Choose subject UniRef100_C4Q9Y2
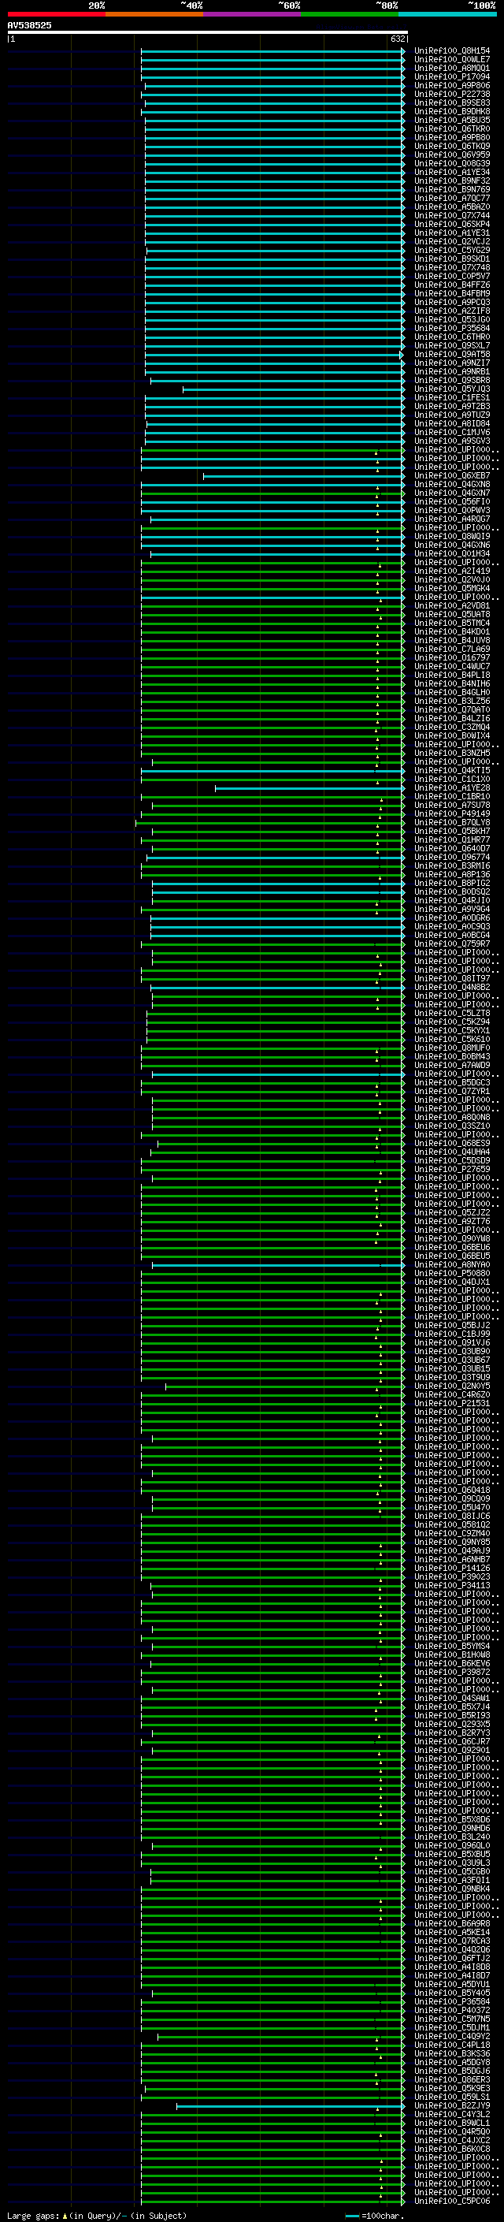 [x=452, y=2037]
